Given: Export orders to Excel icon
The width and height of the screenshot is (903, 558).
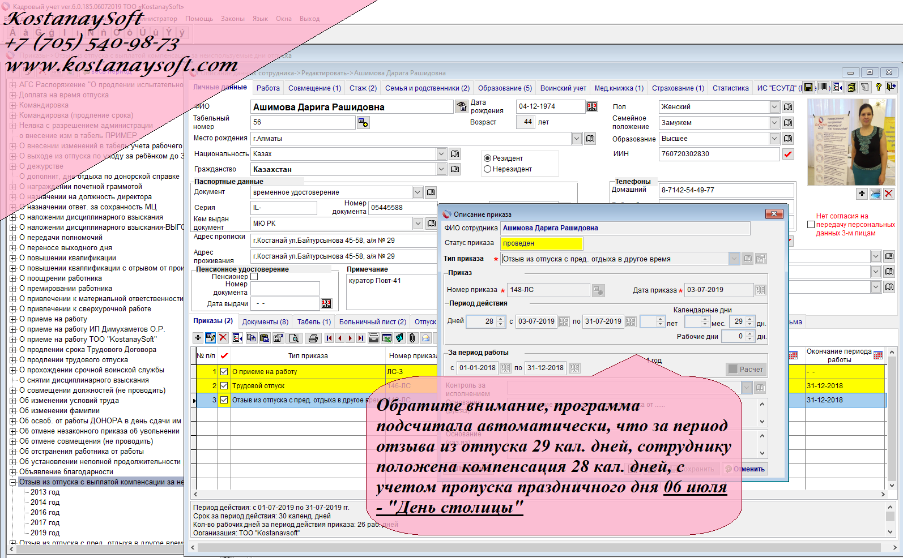Looking at the screenshot, I should pyautogui.click(x=387, y=338).
